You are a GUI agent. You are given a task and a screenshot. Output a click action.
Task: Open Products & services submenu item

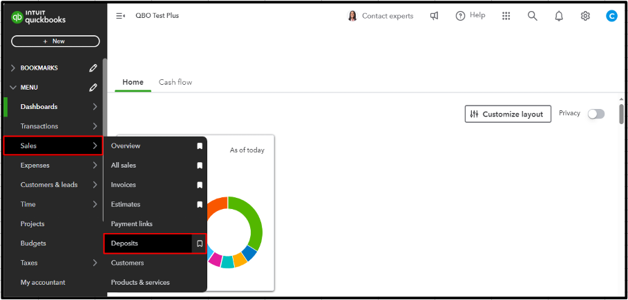(x=140, y=282)
